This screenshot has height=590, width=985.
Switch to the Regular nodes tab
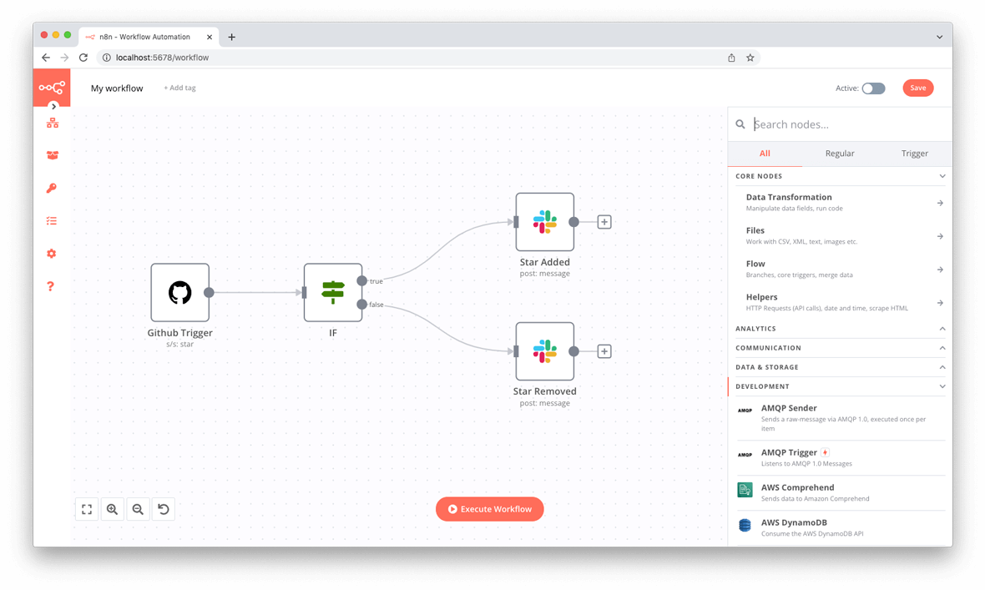coord(839,154)
